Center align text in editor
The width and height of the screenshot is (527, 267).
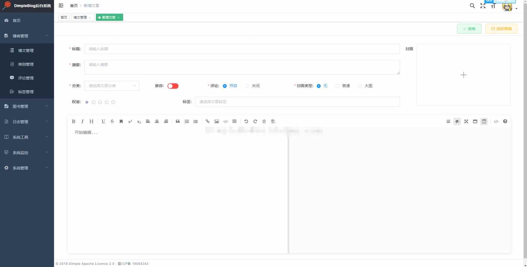(157, 121)
